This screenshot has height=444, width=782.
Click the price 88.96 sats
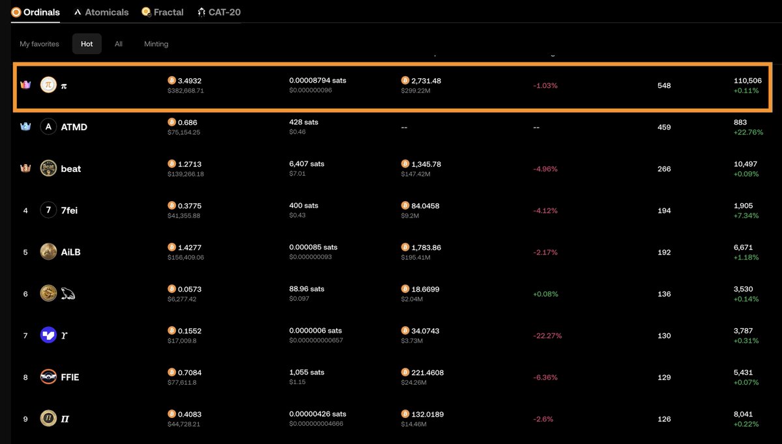point(308,289)
